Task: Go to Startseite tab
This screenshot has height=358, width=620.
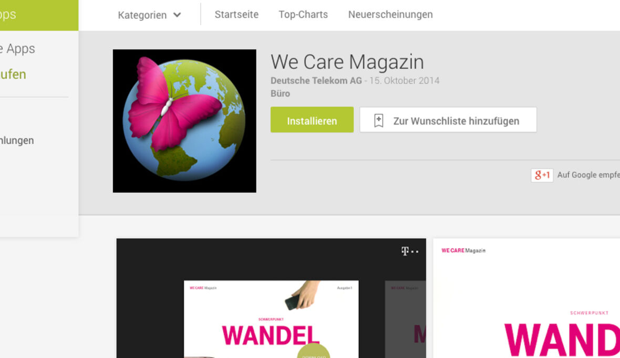Action: pyautogui.click(x=236, y=15)
